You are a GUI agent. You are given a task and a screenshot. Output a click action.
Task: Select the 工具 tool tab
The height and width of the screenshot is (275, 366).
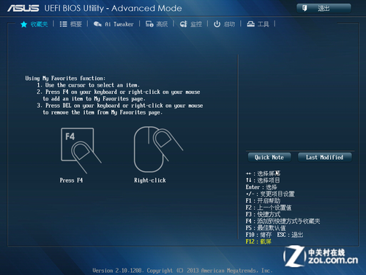point(258,24)
